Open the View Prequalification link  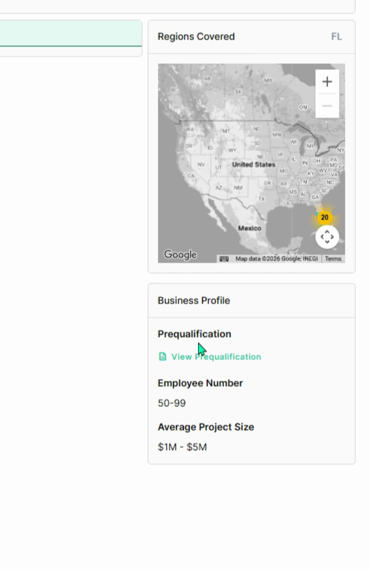216,357
